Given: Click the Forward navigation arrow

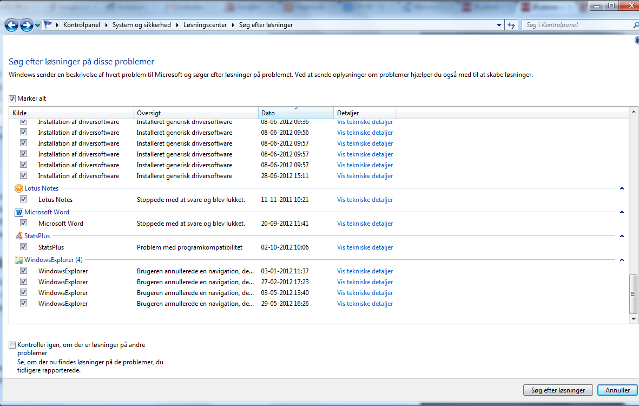Looking at the screenshot, I should pos(26,25).
